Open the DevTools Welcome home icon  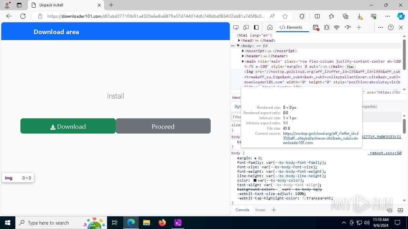coord(270,27)
